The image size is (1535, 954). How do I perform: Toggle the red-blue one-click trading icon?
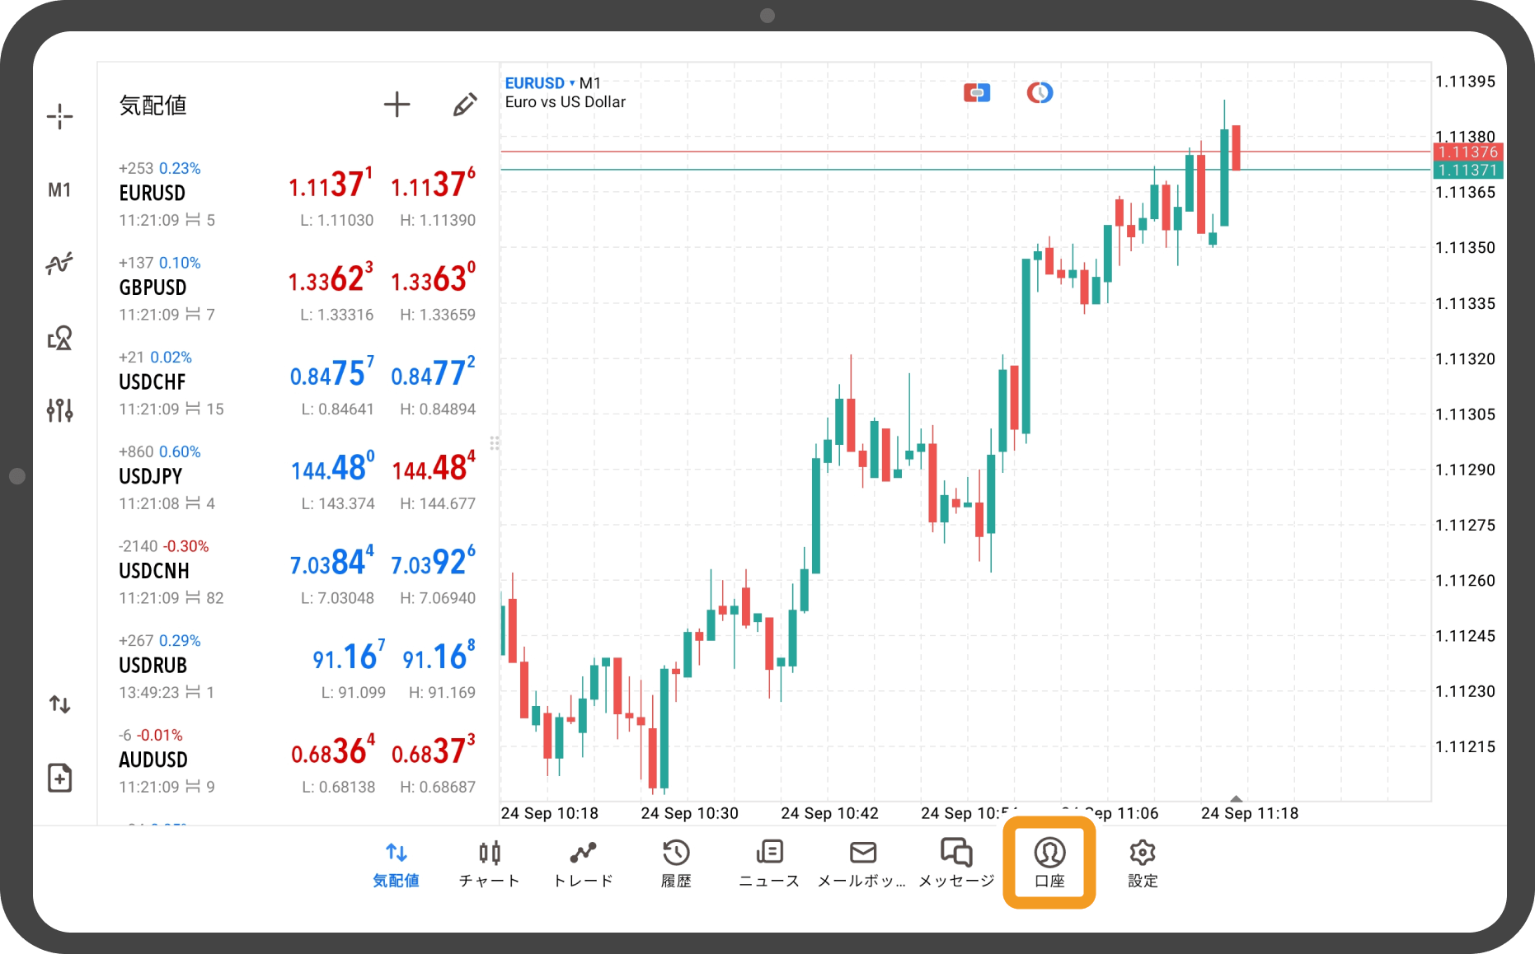pos(977,93)
